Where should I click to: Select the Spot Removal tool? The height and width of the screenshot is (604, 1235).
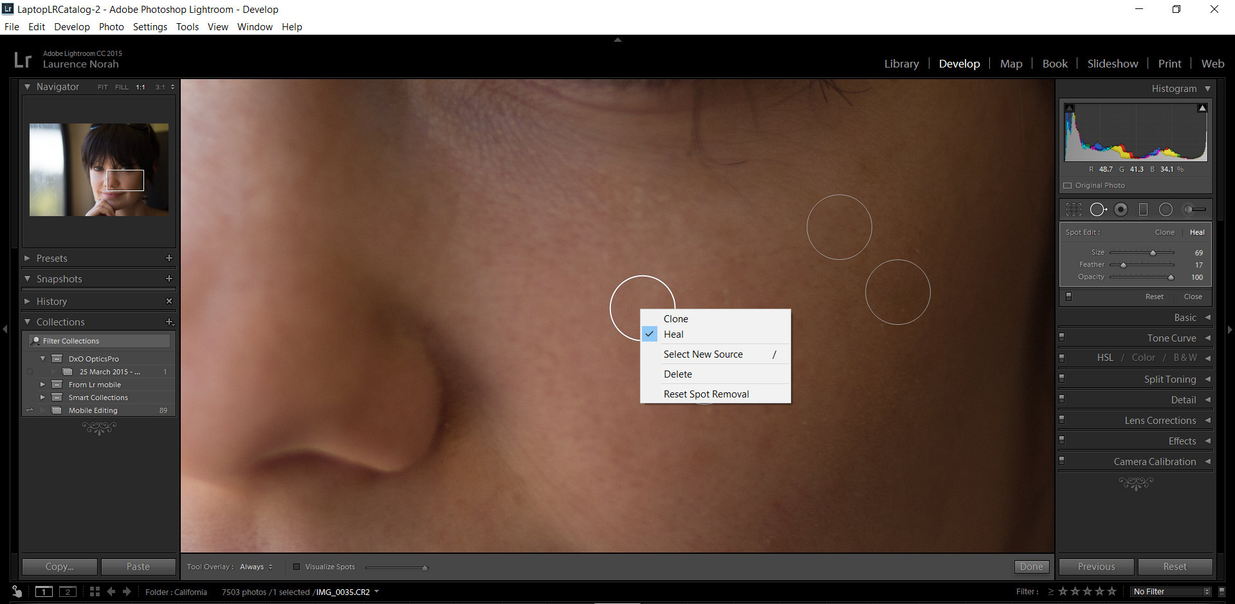tap(1098, 210)
